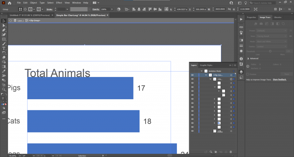Viewport: 294px width, 157px height.
Task: Expand the Advanced section in Image Trace
Action: [248, 59]
